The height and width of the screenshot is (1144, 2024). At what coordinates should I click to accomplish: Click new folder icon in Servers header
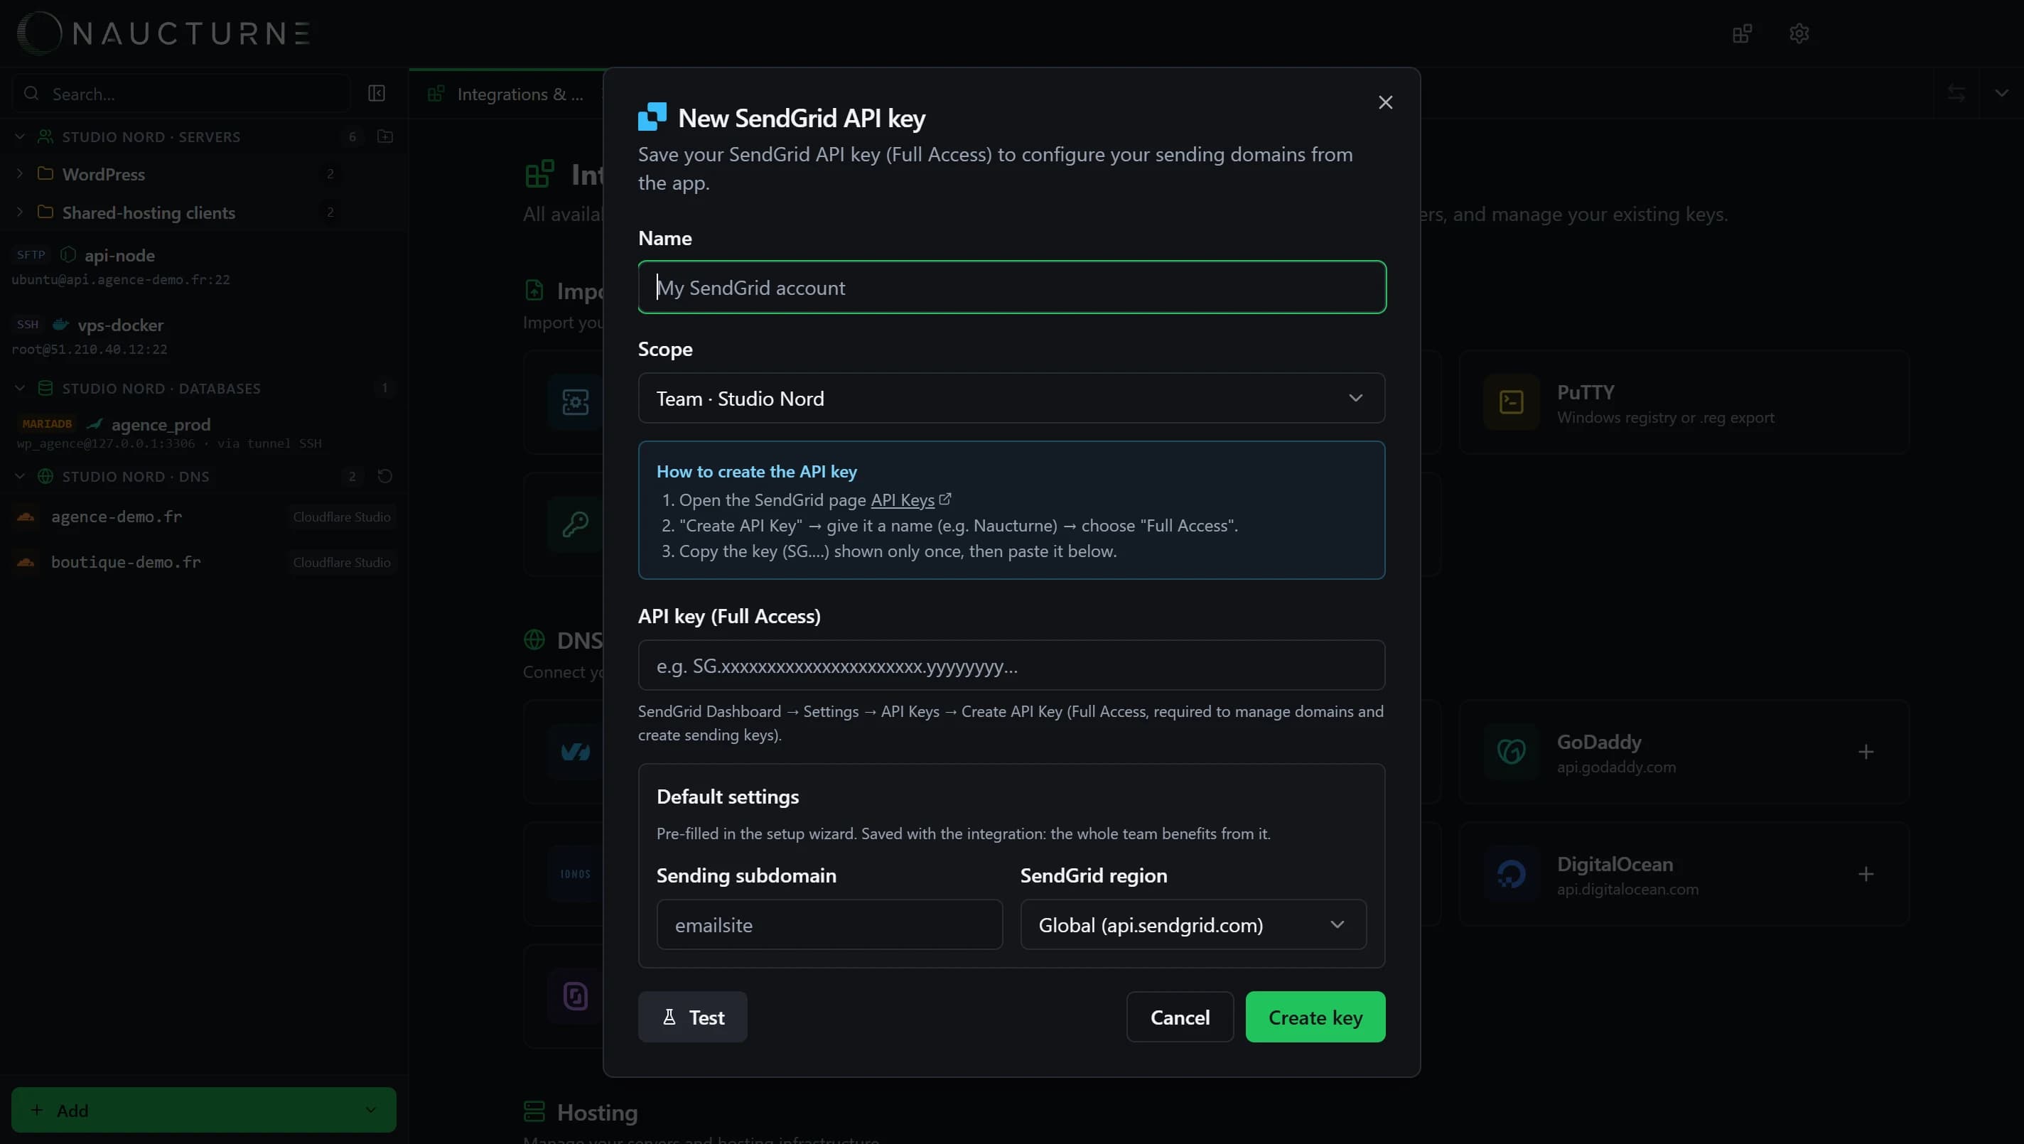(x=385, y=136)
